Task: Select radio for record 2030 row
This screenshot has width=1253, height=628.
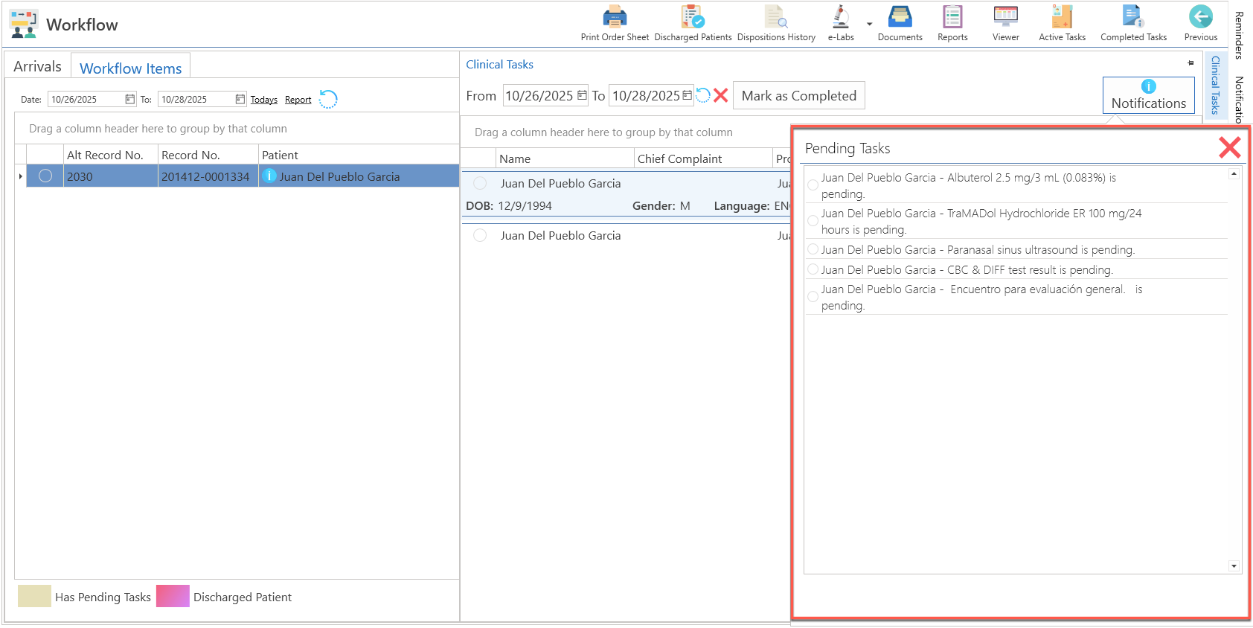Action: (45, 176)
